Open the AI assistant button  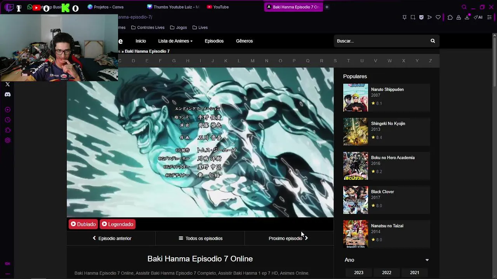[x=478, y=17]
